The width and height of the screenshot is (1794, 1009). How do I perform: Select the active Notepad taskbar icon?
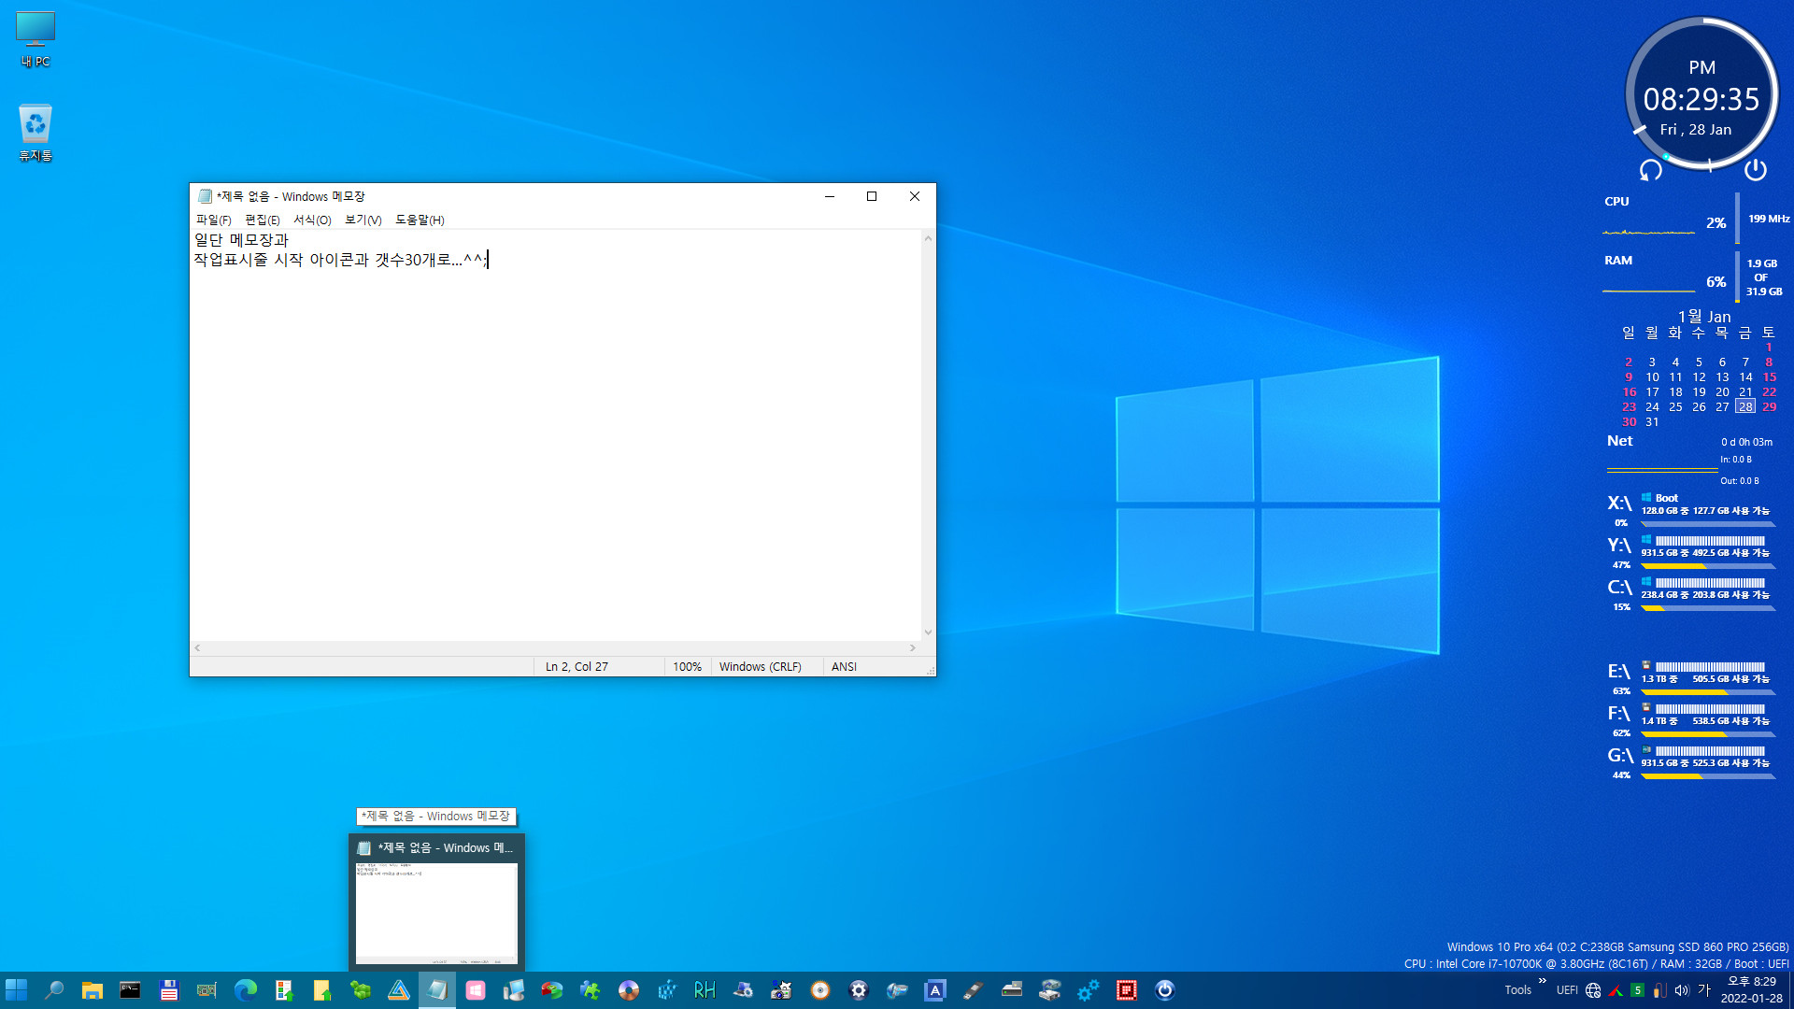point(436,990)
